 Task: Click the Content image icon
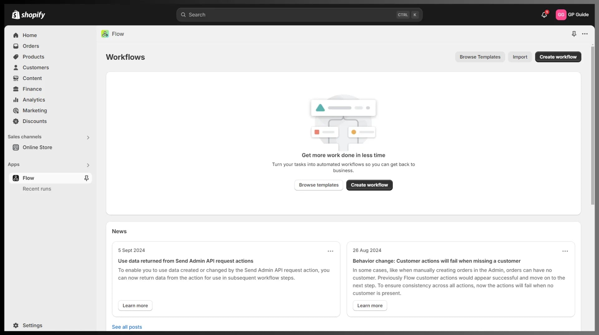pyautogui.click(x=16, y=78)
